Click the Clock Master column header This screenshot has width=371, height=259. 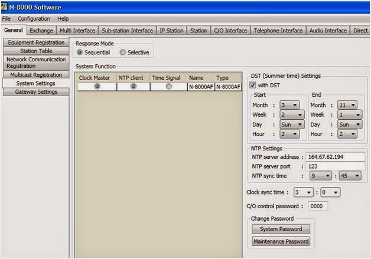click(x=96, y=78)
